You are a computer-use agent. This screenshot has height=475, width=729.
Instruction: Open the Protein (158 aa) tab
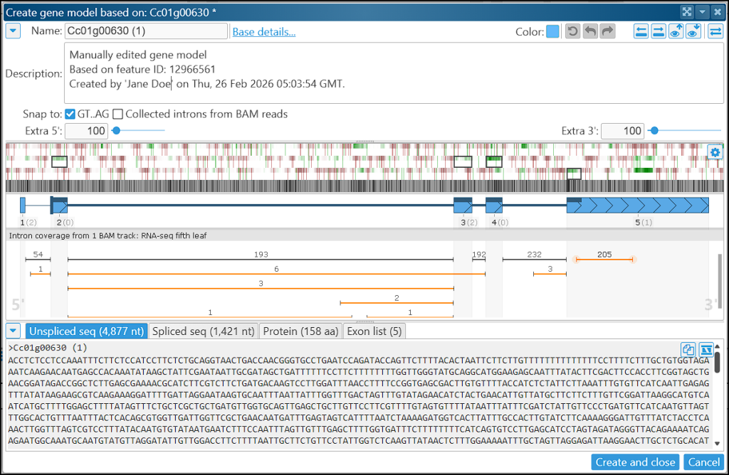(x=300, y=331)
